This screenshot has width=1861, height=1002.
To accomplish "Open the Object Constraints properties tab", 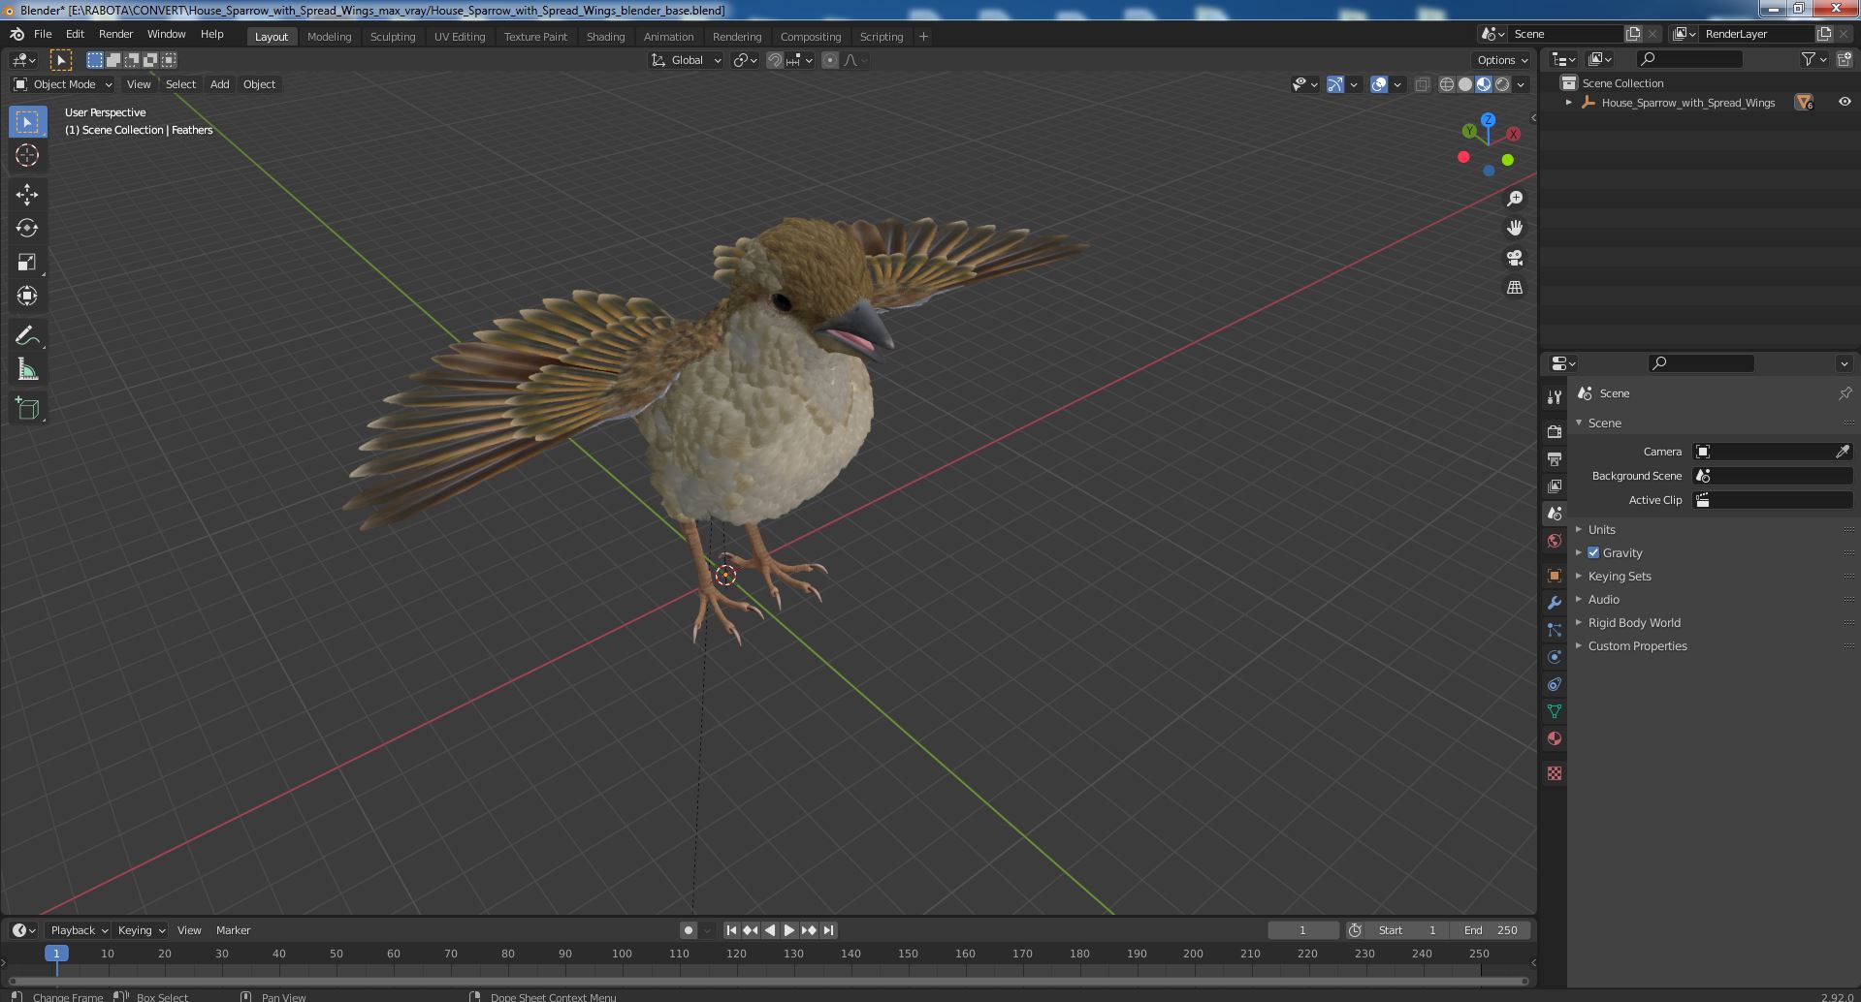I will click(x=1555, y=684).
